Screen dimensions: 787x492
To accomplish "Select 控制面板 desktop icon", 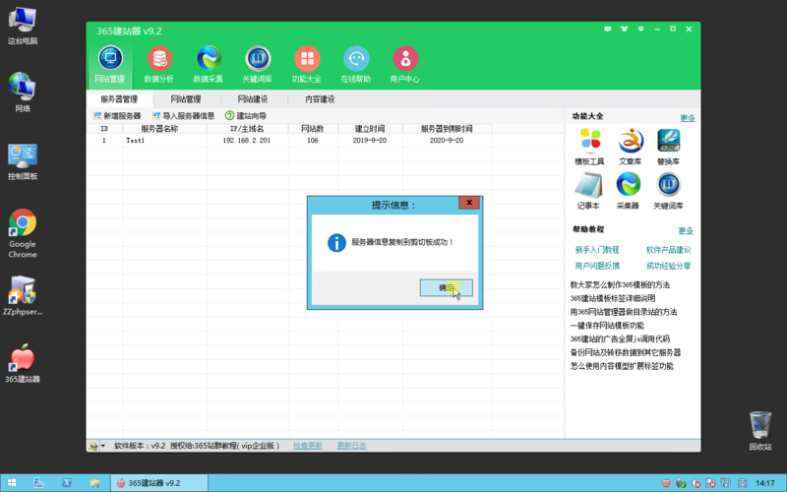I will (23, 161).
